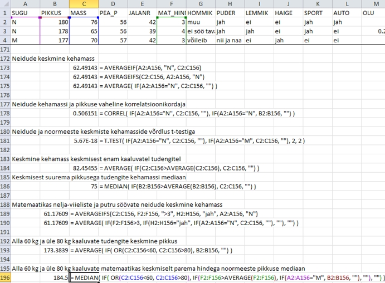Select row 193 header
The image size is (385, 283).
[6, 250]
